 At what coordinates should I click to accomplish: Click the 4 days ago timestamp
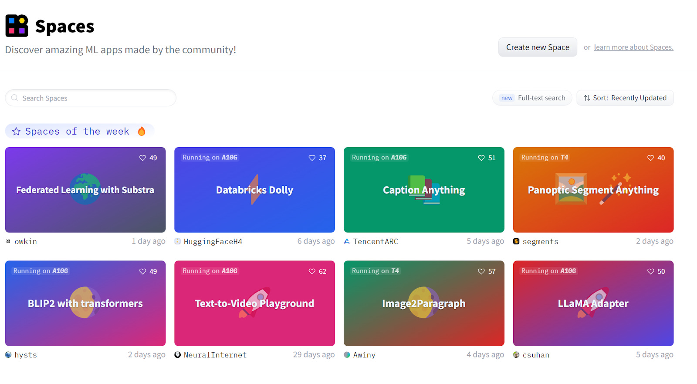tap(485, 355)
